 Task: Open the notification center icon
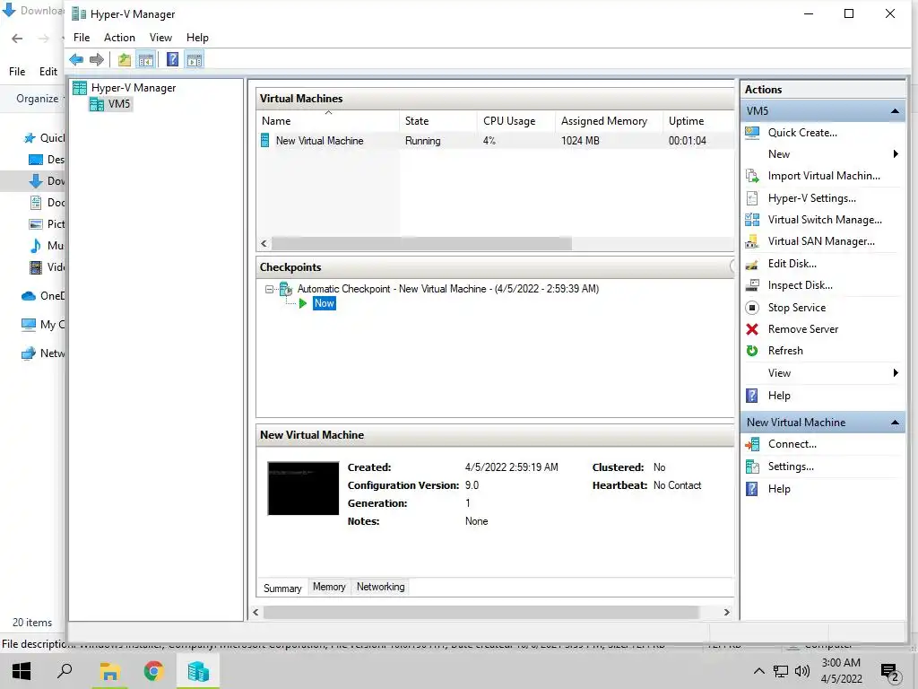point(890,671)
